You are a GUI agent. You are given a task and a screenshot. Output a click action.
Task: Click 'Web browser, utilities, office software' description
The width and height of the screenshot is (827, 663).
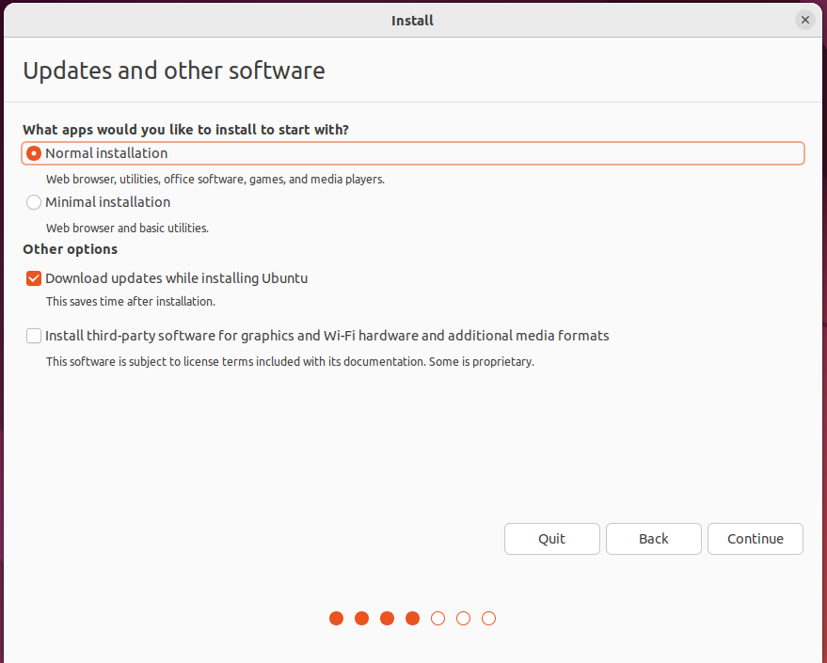(215, 180)
